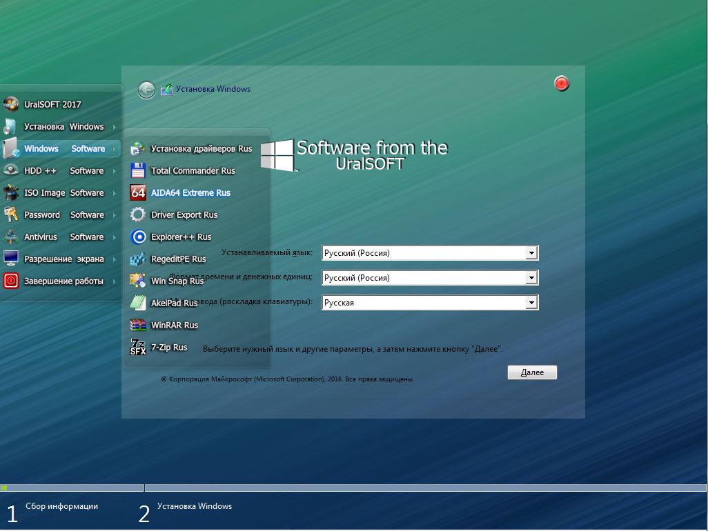Click the ISO Image Software hat icon

click(11, 192)
